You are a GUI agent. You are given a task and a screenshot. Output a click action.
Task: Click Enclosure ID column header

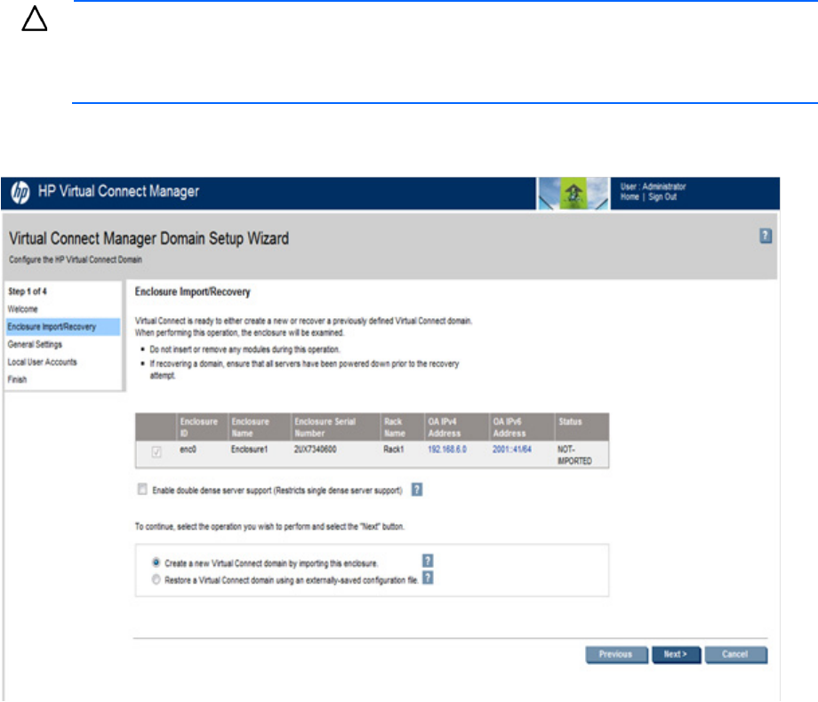tap(202, 427)
